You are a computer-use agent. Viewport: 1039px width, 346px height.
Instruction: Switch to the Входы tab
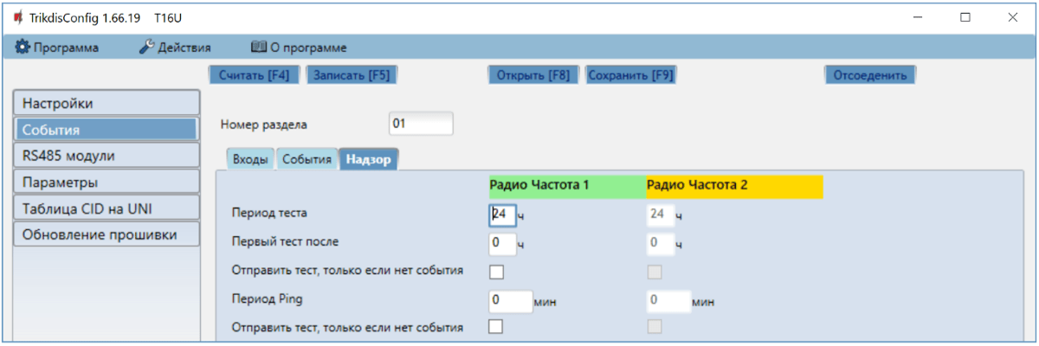(x=250, y=159)
